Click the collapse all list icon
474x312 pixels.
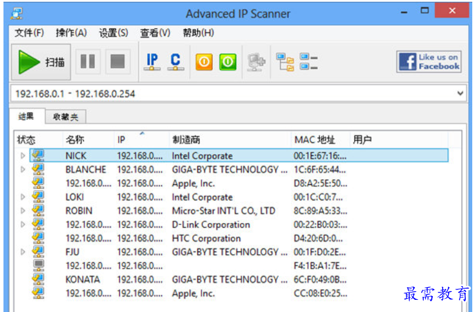click(x=308, y=61)
